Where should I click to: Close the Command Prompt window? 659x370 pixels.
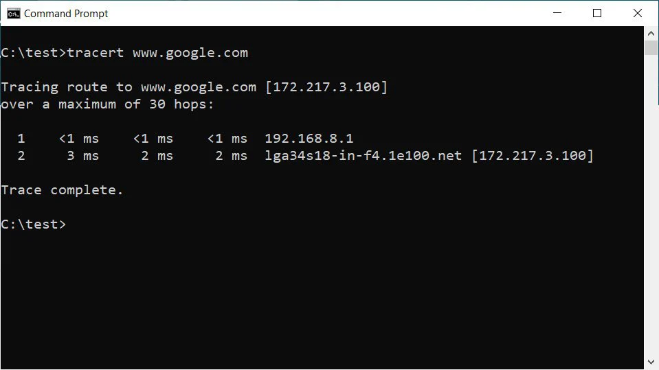pyautogui.click(x=636, y=13)
